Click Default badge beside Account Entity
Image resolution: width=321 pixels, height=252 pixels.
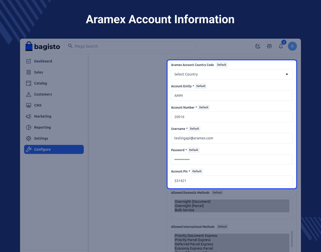(201, 86)
